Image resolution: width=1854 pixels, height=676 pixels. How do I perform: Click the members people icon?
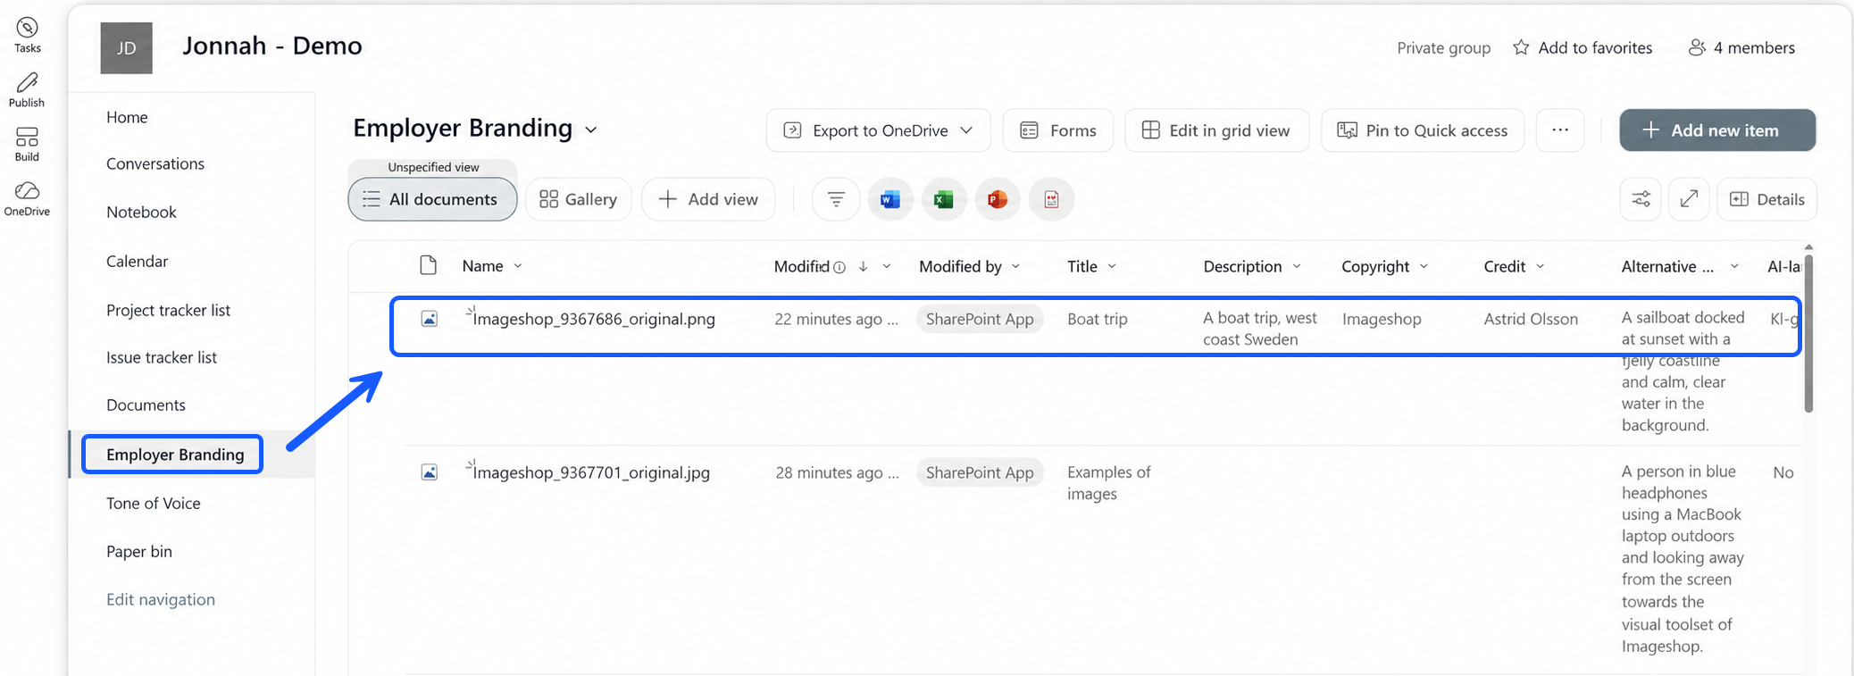tap(1697, 47)
